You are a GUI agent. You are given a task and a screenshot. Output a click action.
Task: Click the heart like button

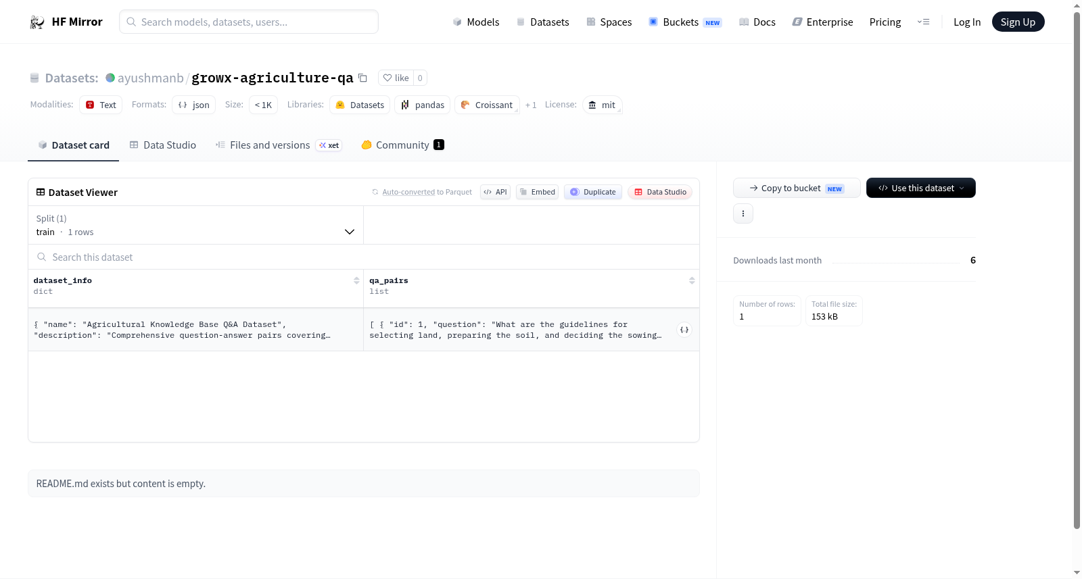pyautogui.click(x=396, y=78)
